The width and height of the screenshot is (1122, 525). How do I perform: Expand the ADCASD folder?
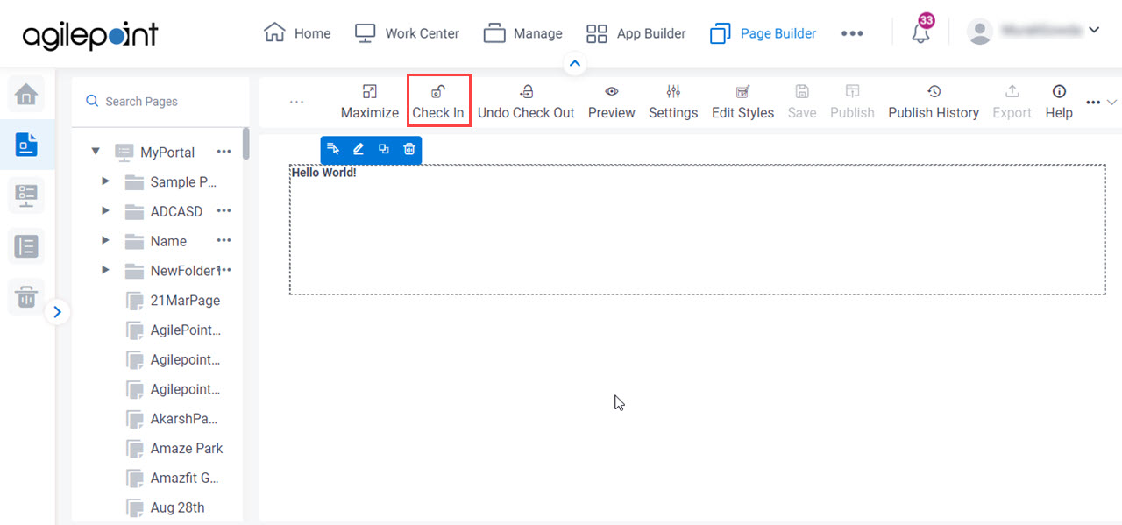[x=105, y=211]
